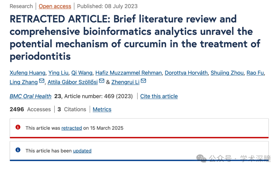Click the envelope icon next to Zhengrui Li
280x170 pixels.
(143, 81)
